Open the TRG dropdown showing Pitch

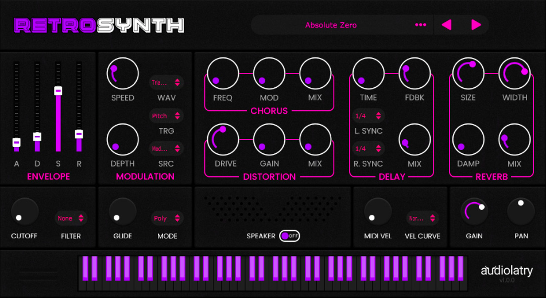[166, 115]
